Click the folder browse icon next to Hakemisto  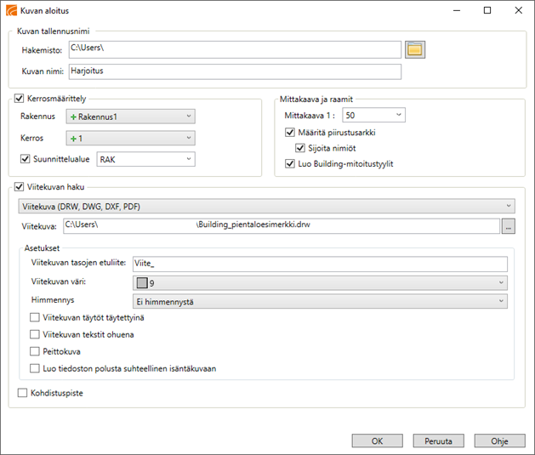(414, 49)
